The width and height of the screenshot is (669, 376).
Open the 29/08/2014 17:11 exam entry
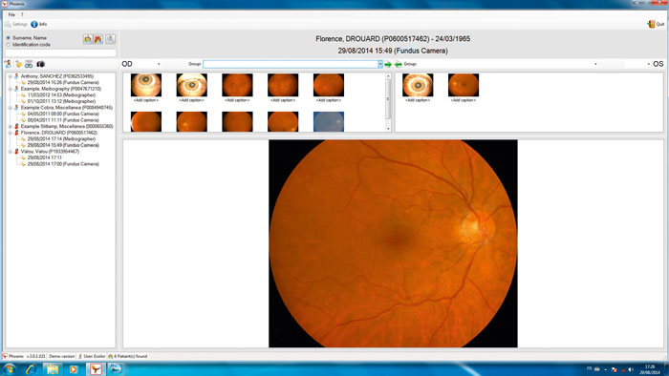[x=44, y=157]
